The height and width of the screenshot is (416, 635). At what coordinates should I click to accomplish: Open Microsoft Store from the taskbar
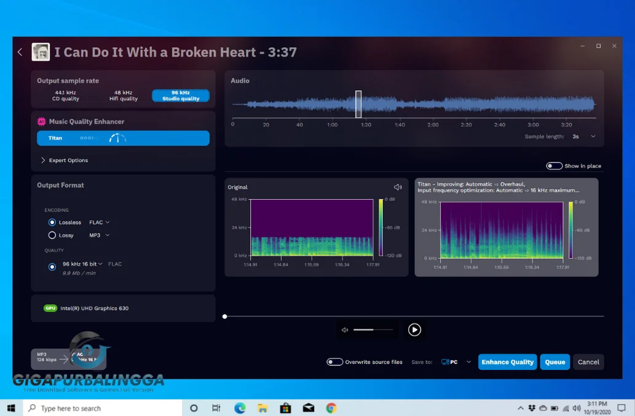point(285,408)
